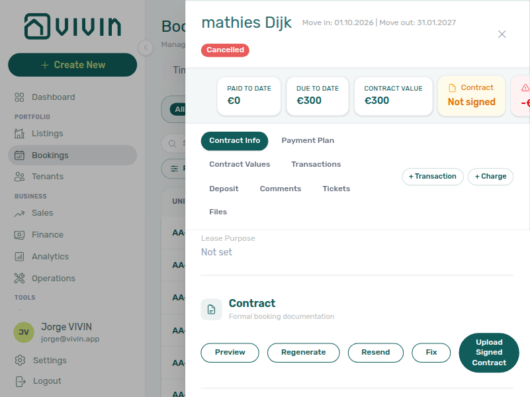530x397 pixels.
Task: Go to Listings in the sidebar
Action: click(x=48, y=134)
